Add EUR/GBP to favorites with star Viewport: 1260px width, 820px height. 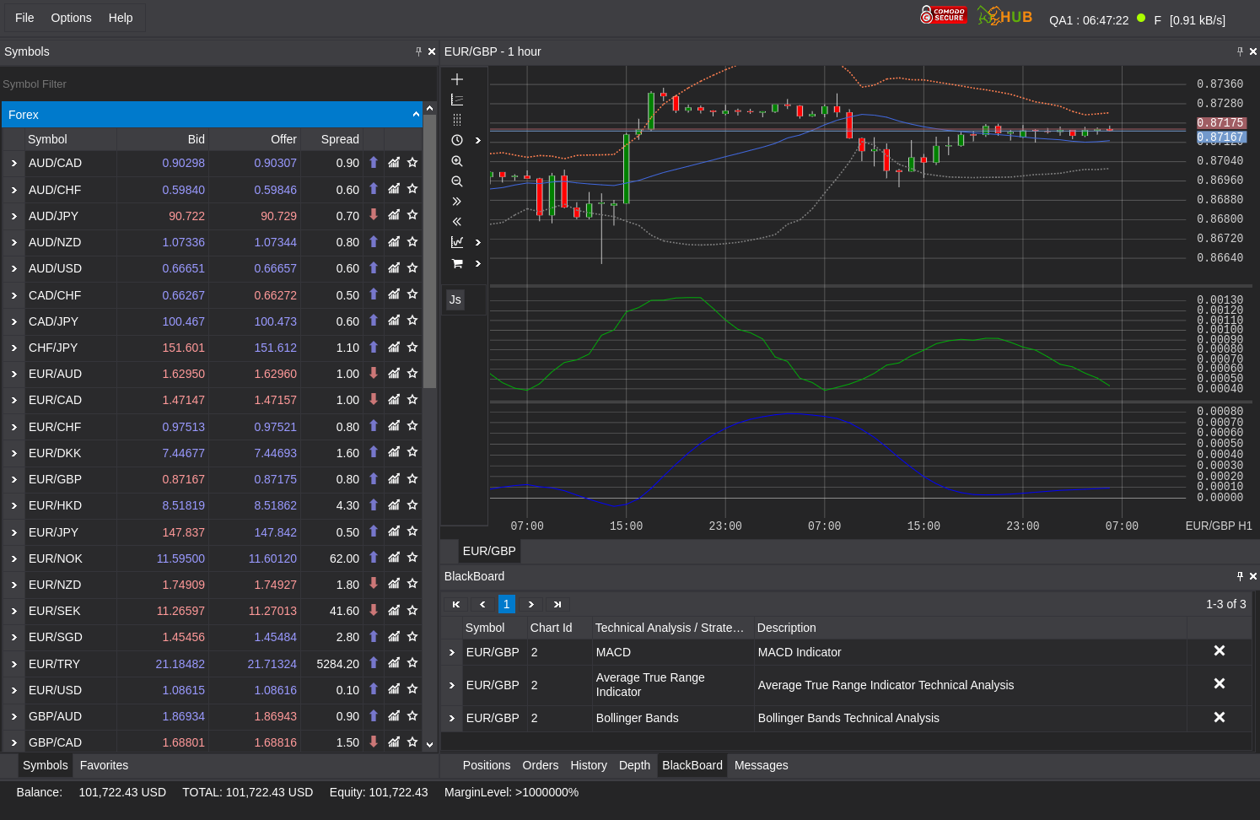coord(412,479)
